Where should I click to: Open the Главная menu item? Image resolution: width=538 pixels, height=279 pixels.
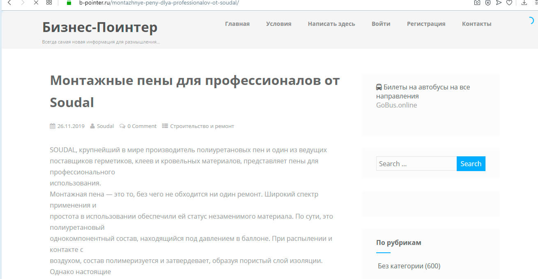point(237,24)
